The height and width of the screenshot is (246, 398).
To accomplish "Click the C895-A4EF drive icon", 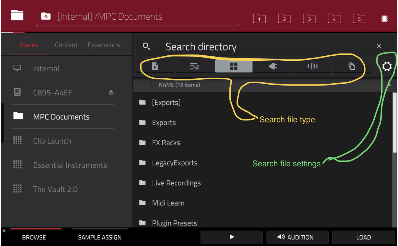I will 17,92.
